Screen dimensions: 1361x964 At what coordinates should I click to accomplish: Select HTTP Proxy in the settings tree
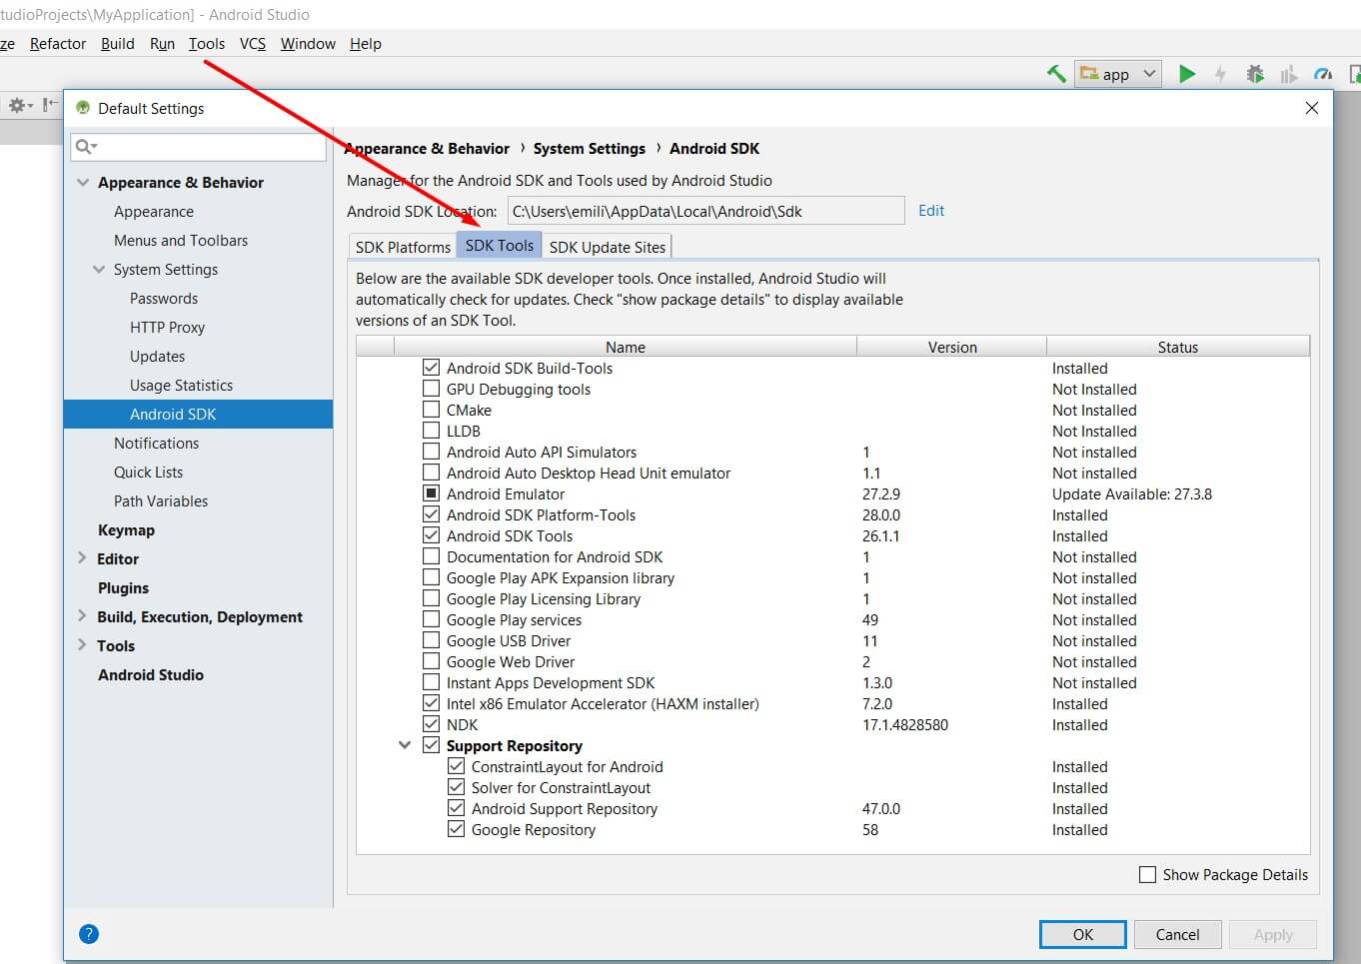click(167, 328)
